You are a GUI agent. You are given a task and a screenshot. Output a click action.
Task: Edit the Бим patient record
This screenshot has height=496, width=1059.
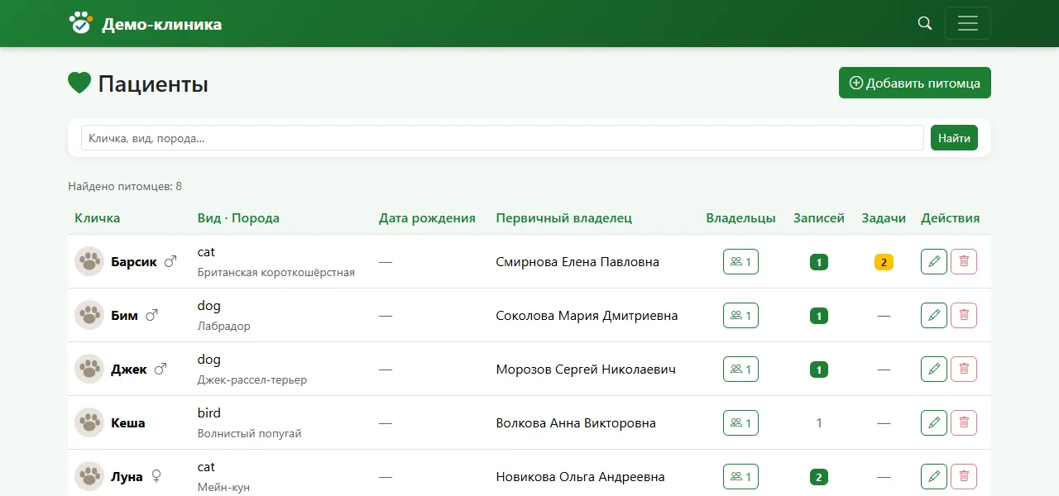coord(934,315)
